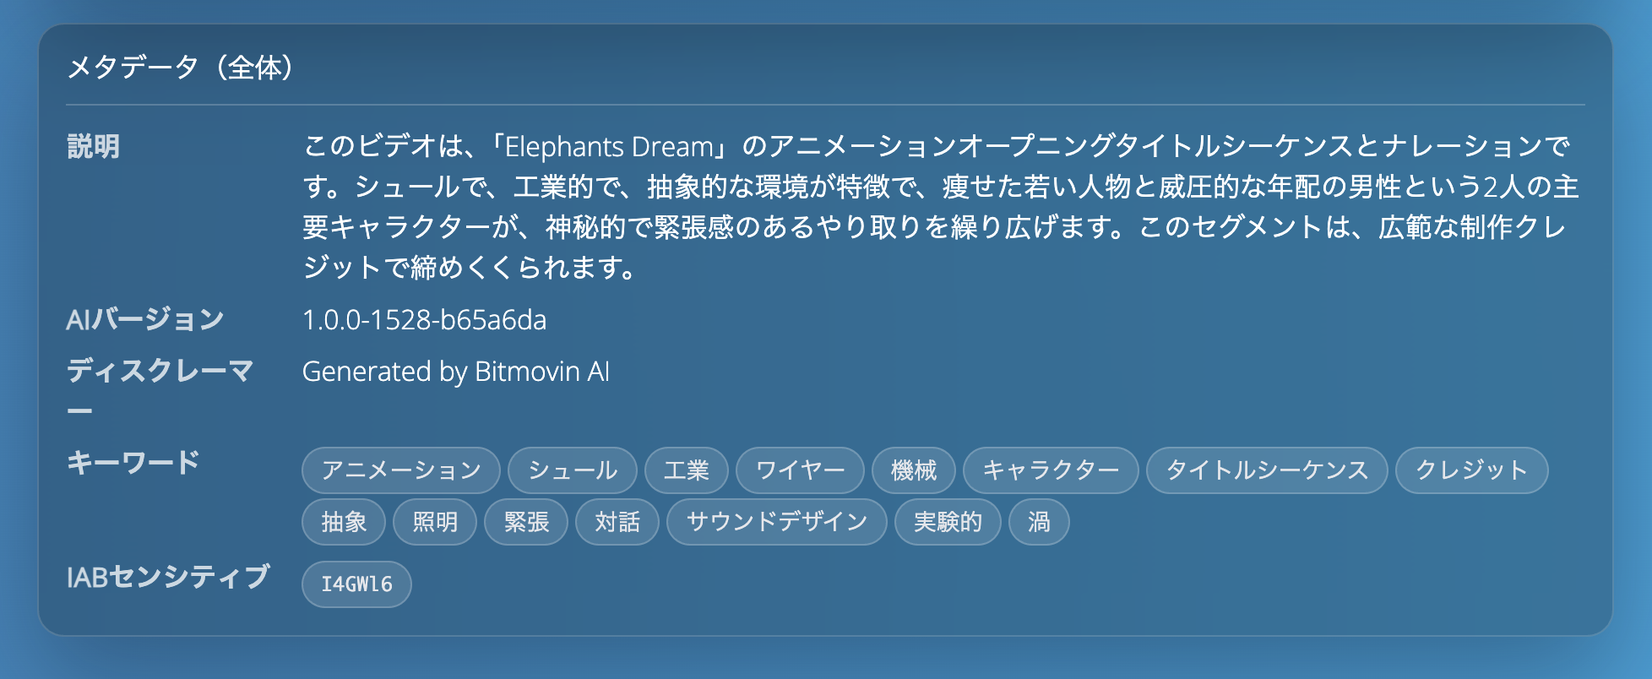Click the 渦 keyword tag
Viewport: 1652px width, 679px height.
click(x=1039, y=522)
